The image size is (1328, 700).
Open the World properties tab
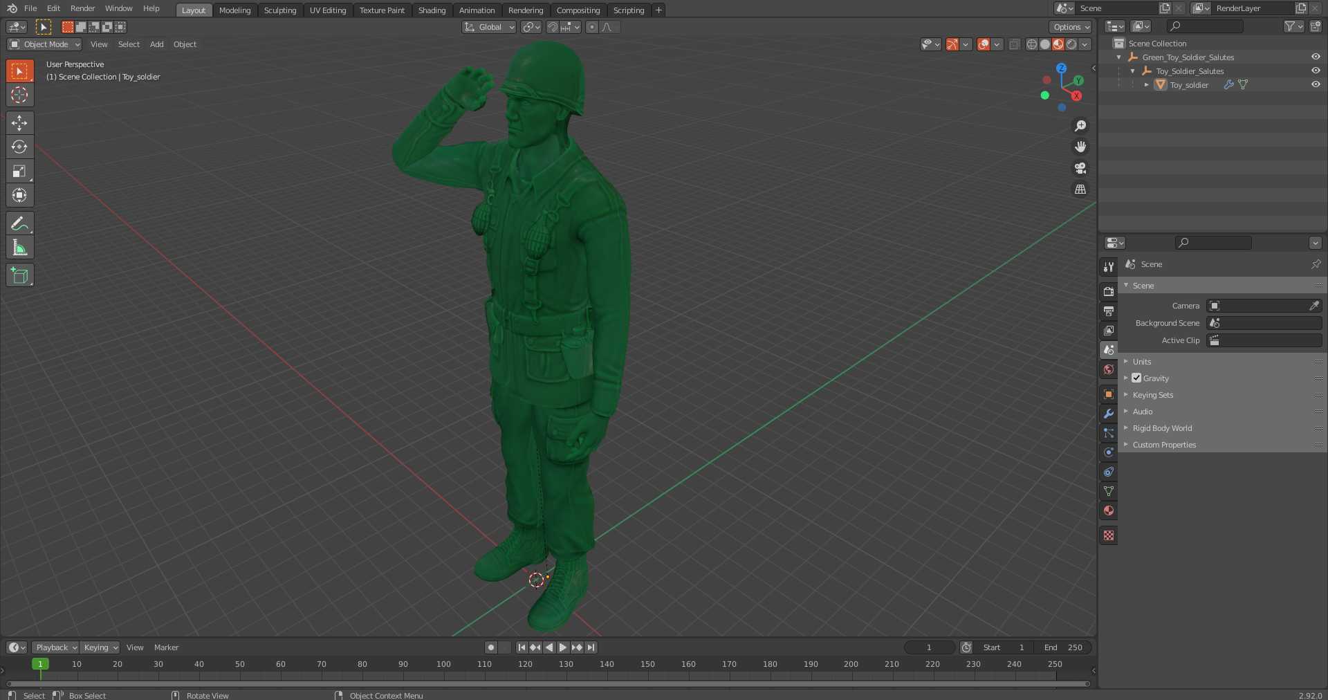click(x=1109, y=369)
